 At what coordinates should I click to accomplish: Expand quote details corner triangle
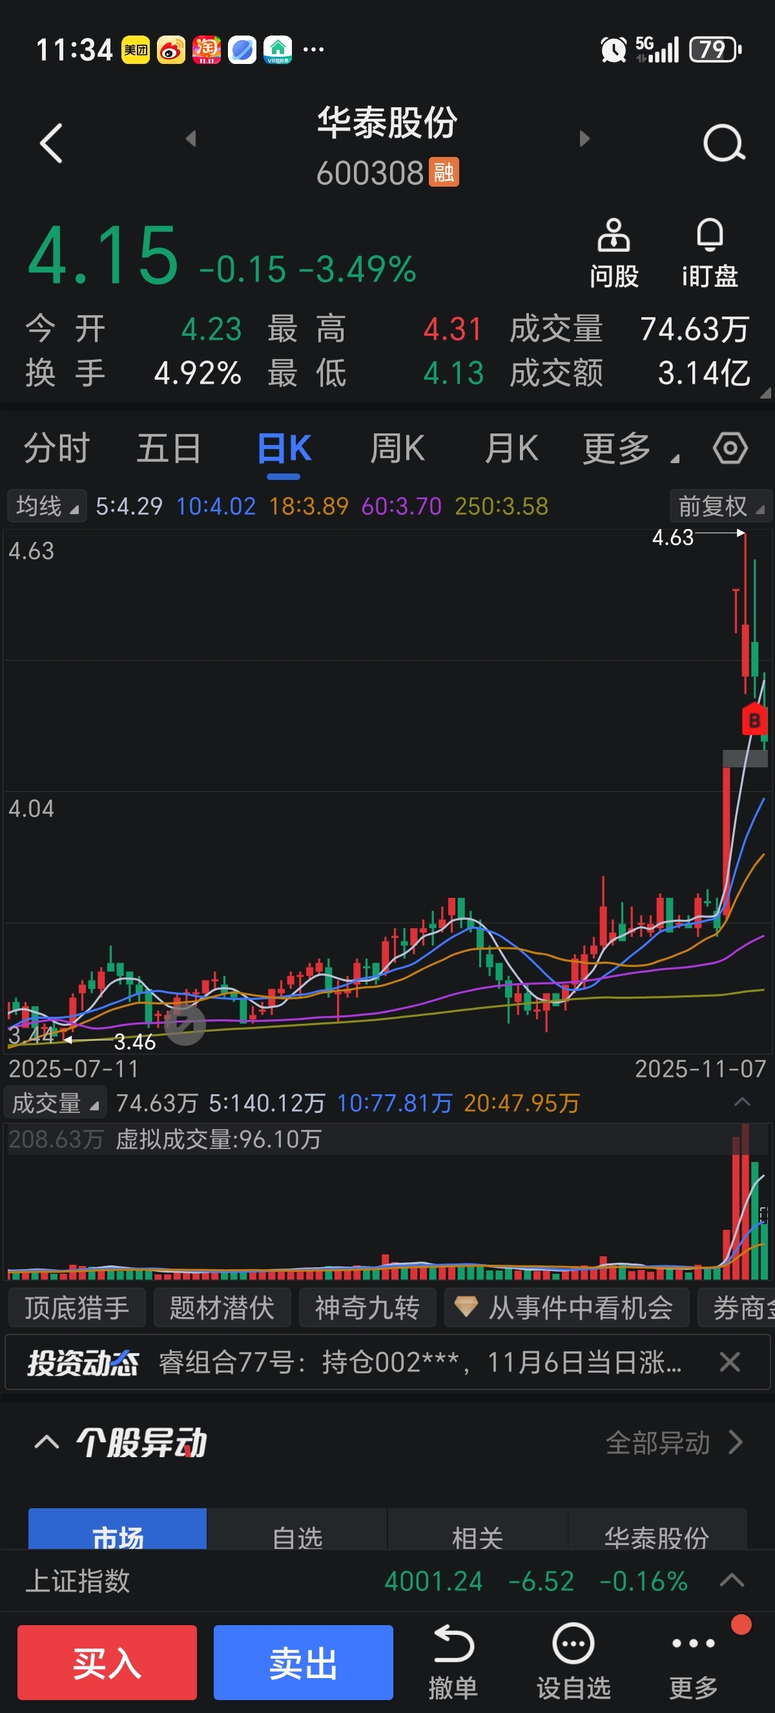click(x=767, y=392)
